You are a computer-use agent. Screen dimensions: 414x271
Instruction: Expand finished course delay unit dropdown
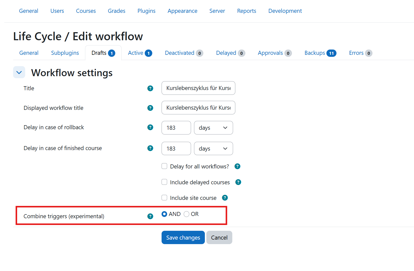[x=213, y=149]
